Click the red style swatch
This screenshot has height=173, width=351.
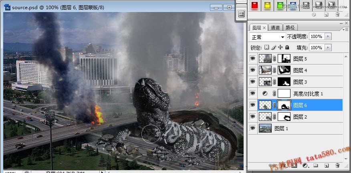(x=254, y=5)
